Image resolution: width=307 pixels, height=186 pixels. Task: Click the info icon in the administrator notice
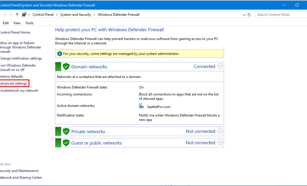60,54
